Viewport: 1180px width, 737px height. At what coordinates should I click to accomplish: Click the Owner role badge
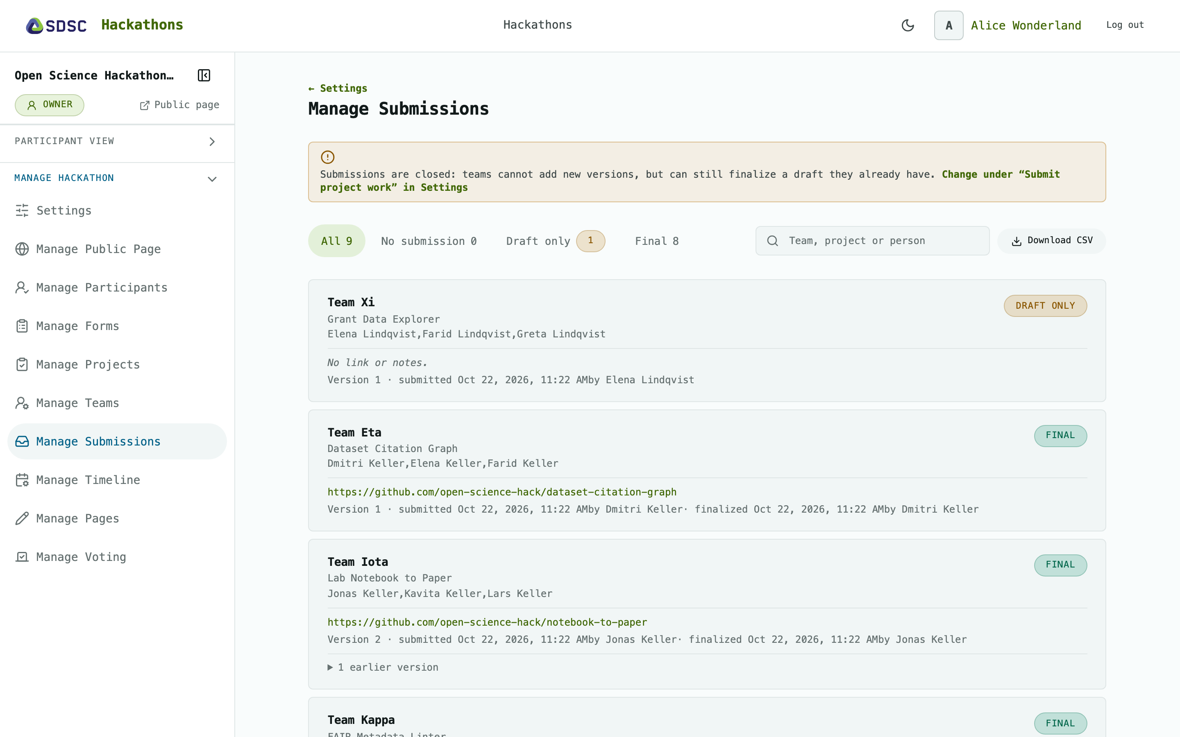49,105
